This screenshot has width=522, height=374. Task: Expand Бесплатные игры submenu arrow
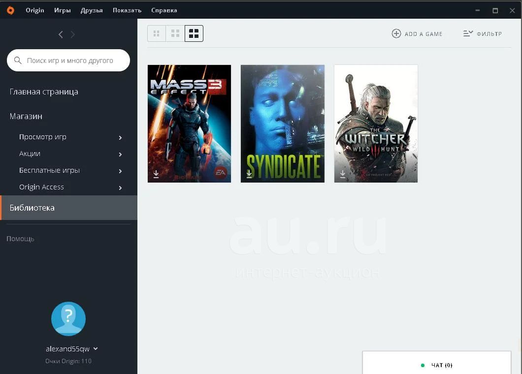[120, 171]
